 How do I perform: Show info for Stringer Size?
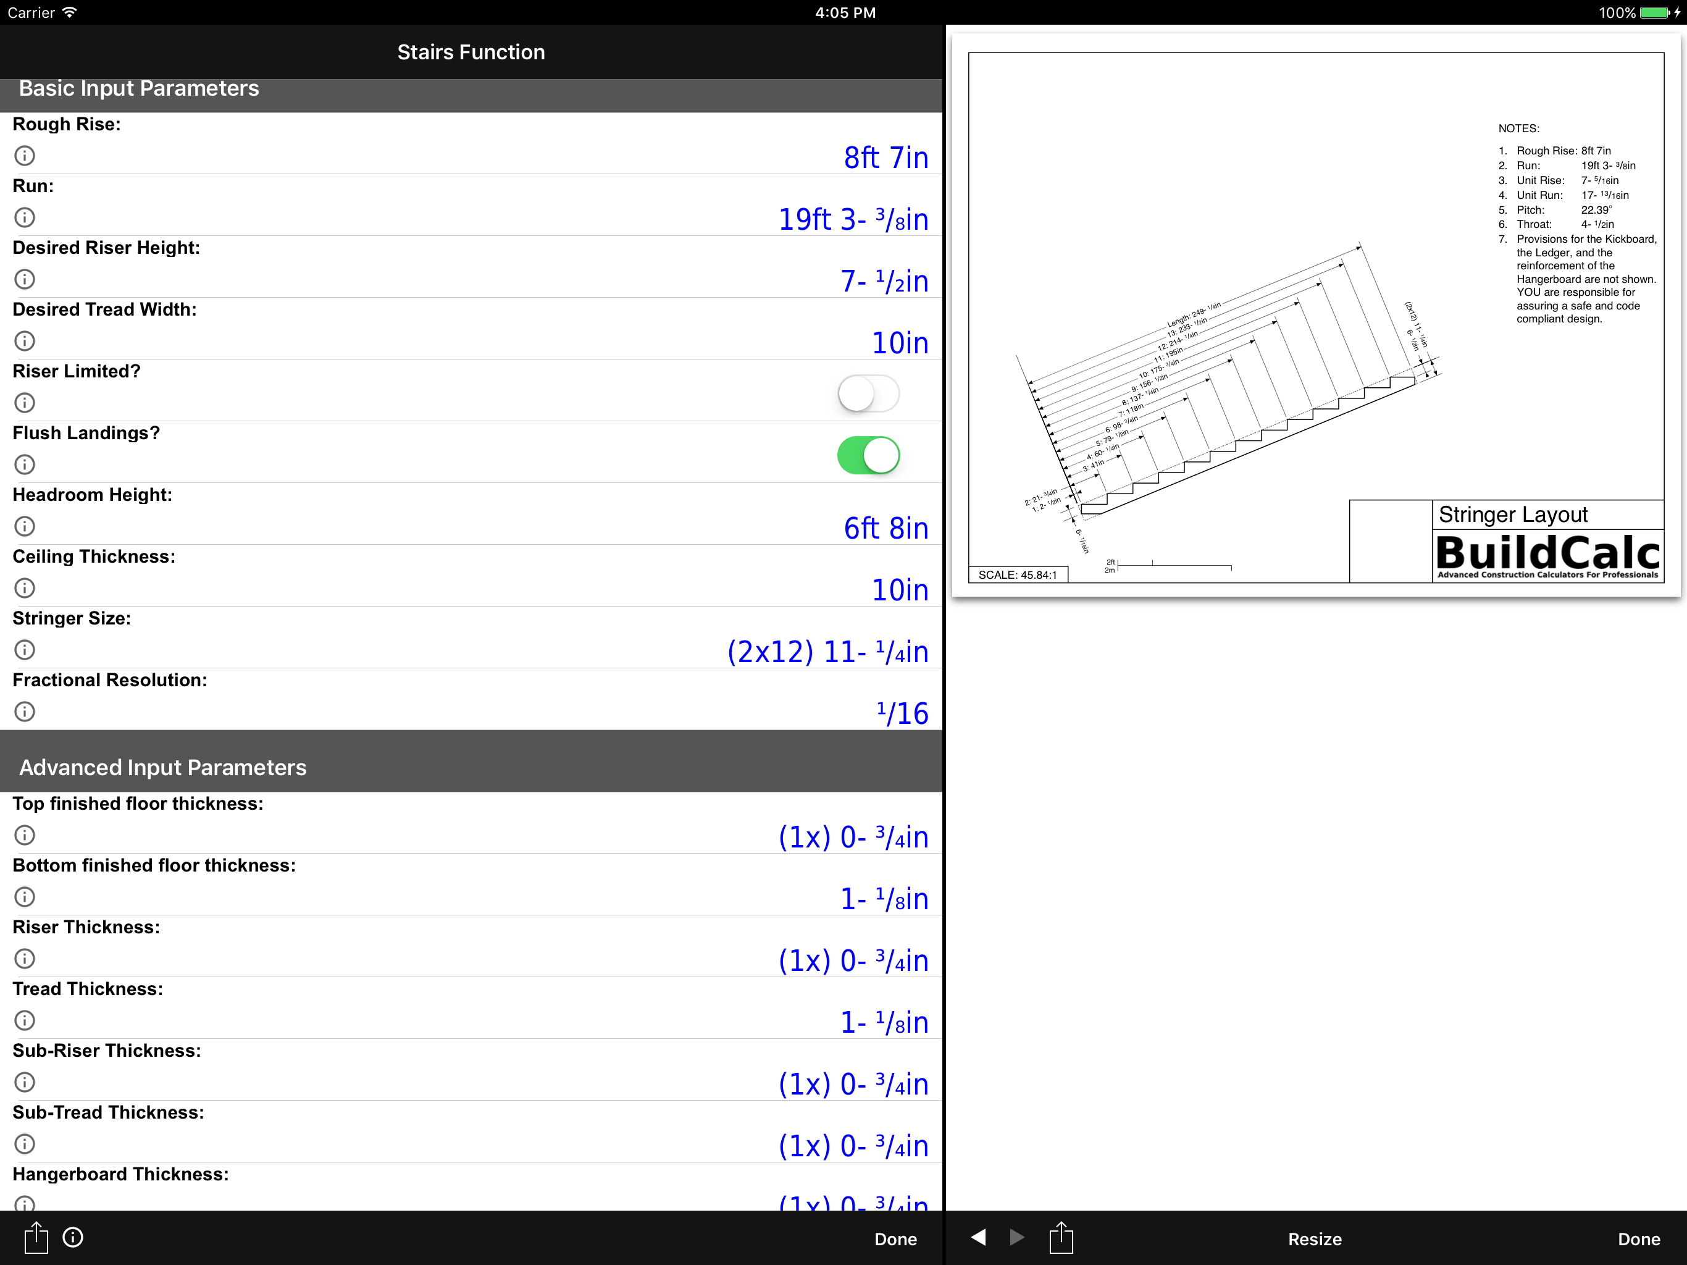pyautogui.click(x=25, y=650)
